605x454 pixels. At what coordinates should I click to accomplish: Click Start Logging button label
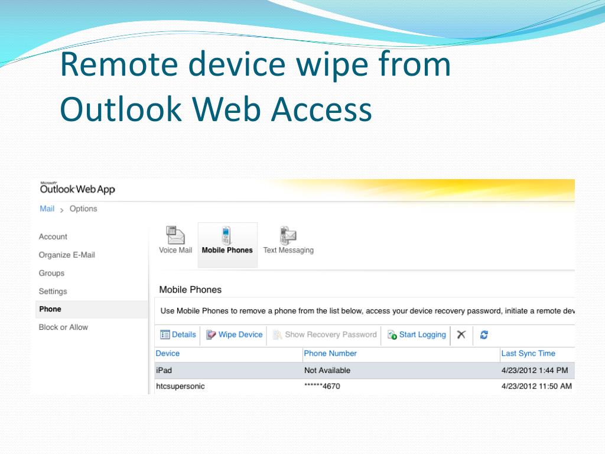pyautogui.click(x=422, y=335)
